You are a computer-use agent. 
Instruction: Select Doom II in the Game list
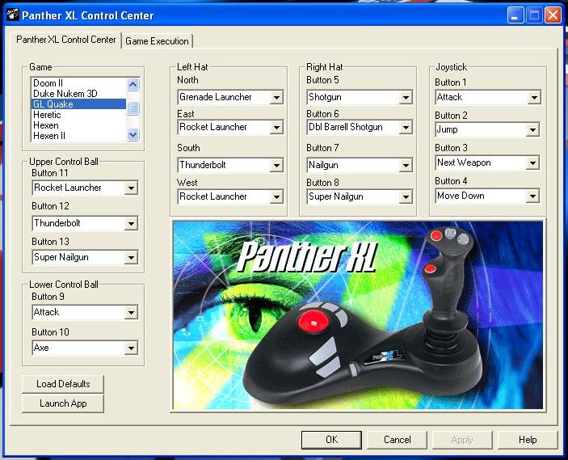[78, 83]
